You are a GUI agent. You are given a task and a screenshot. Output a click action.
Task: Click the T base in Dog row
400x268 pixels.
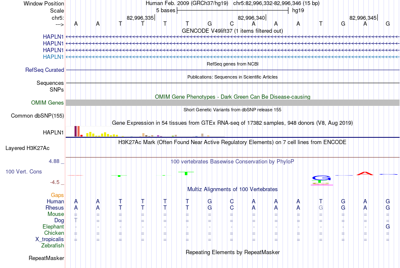[x=76, y=221]
